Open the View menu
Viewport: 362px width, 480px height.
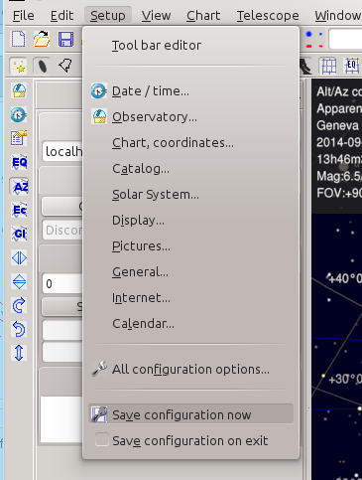[156, 16]
